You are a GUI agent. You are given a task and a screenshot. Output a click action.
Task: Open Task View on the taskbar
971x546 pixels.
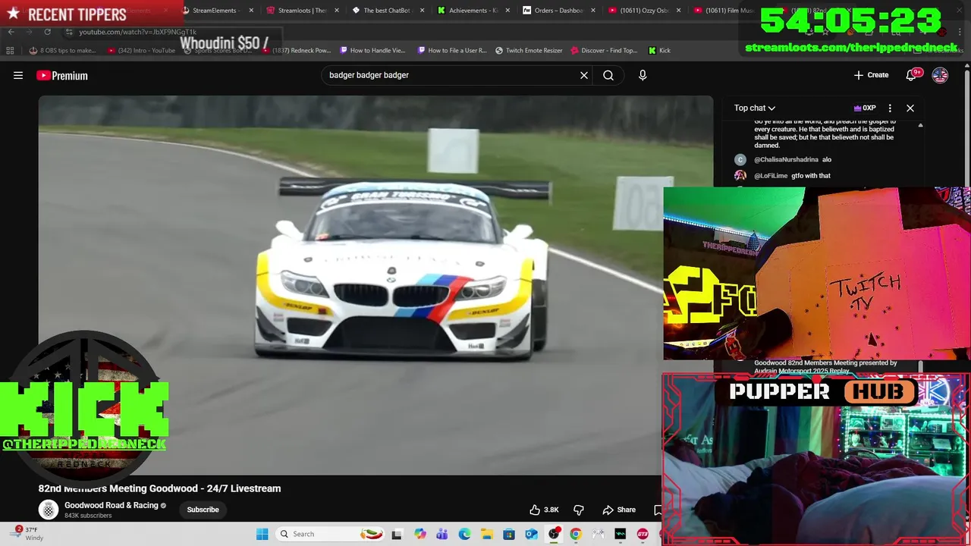pyautogui.click(x=397, y=534)
